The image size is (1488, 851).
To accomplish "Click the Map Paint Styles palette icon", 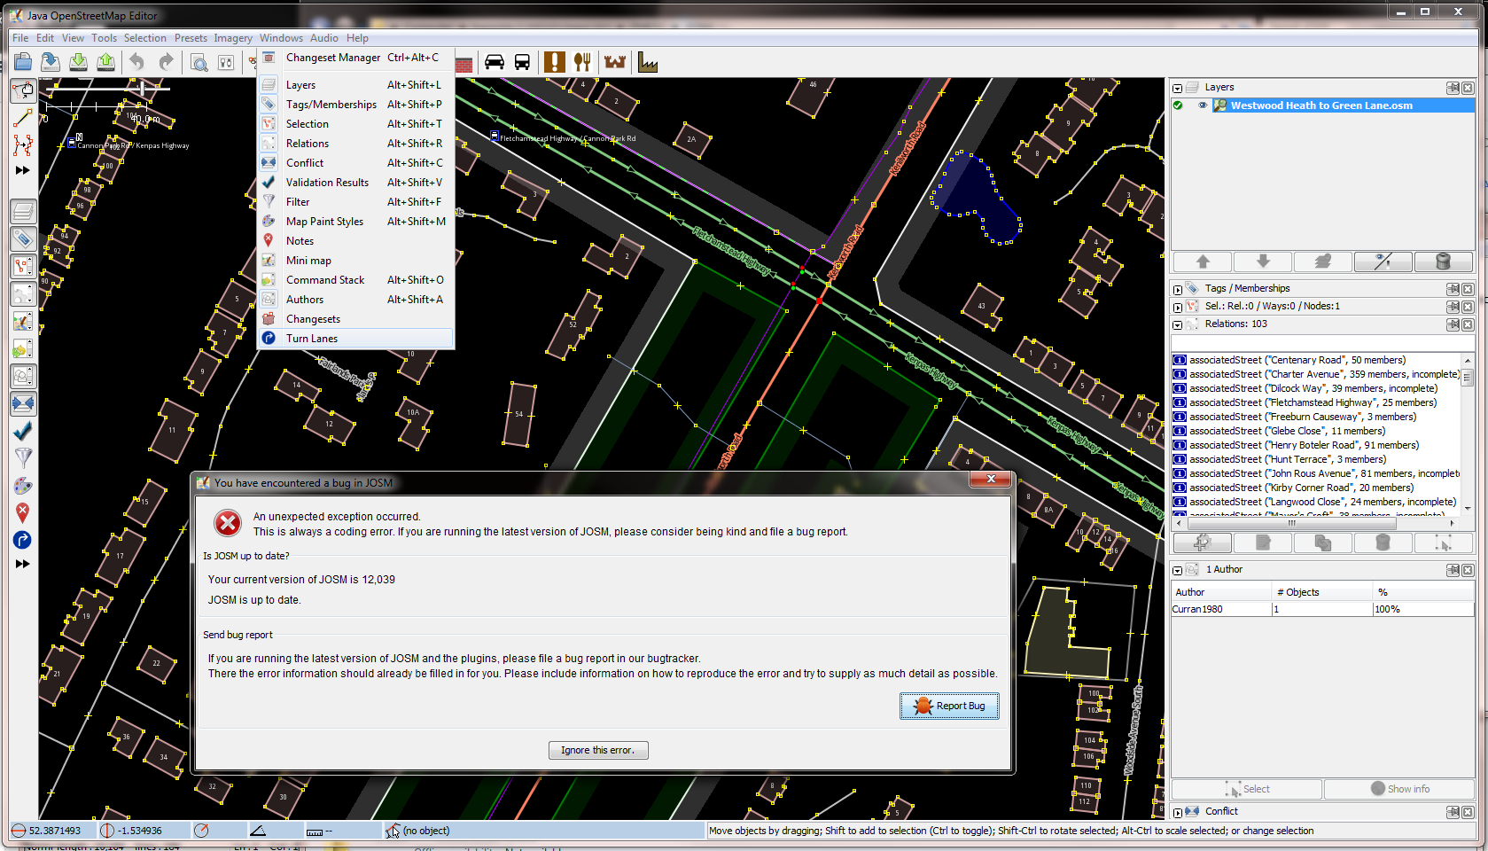I will point(23,486).
